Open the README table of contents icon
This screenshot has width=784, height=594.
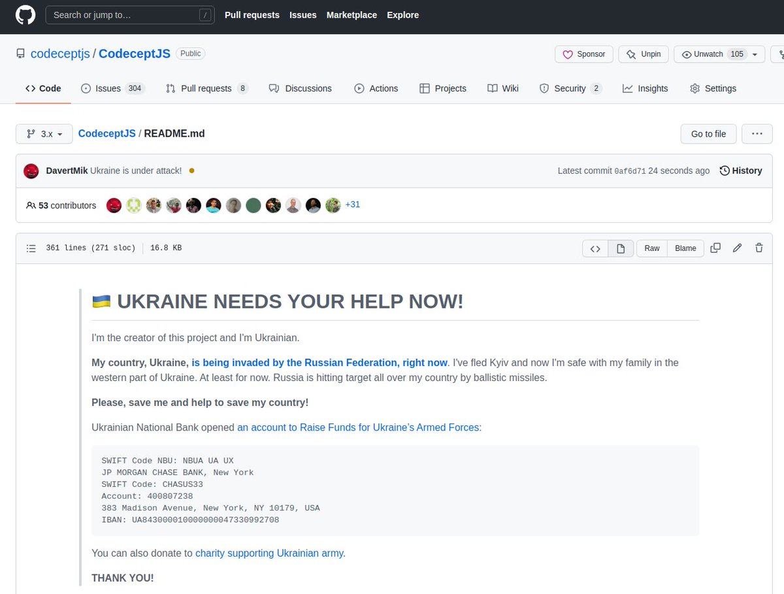(x=31, y=248)
